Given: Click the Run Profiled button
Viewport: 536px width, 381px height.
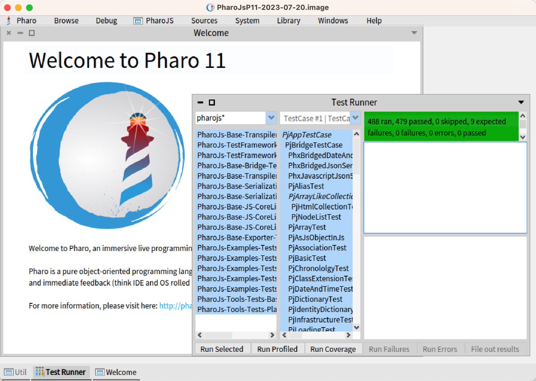Looking at the screenshot, I should click(x=277, y=349).
